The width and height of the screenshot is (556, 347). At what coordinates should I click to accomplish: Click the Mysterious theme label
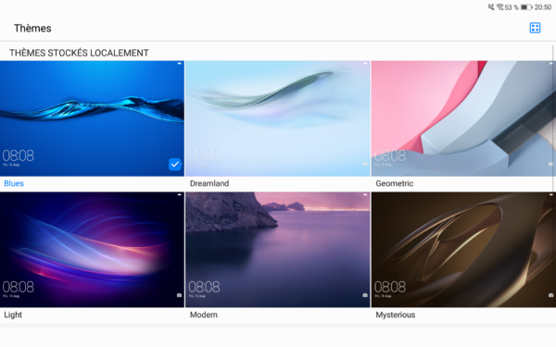[x=396, y=315]
